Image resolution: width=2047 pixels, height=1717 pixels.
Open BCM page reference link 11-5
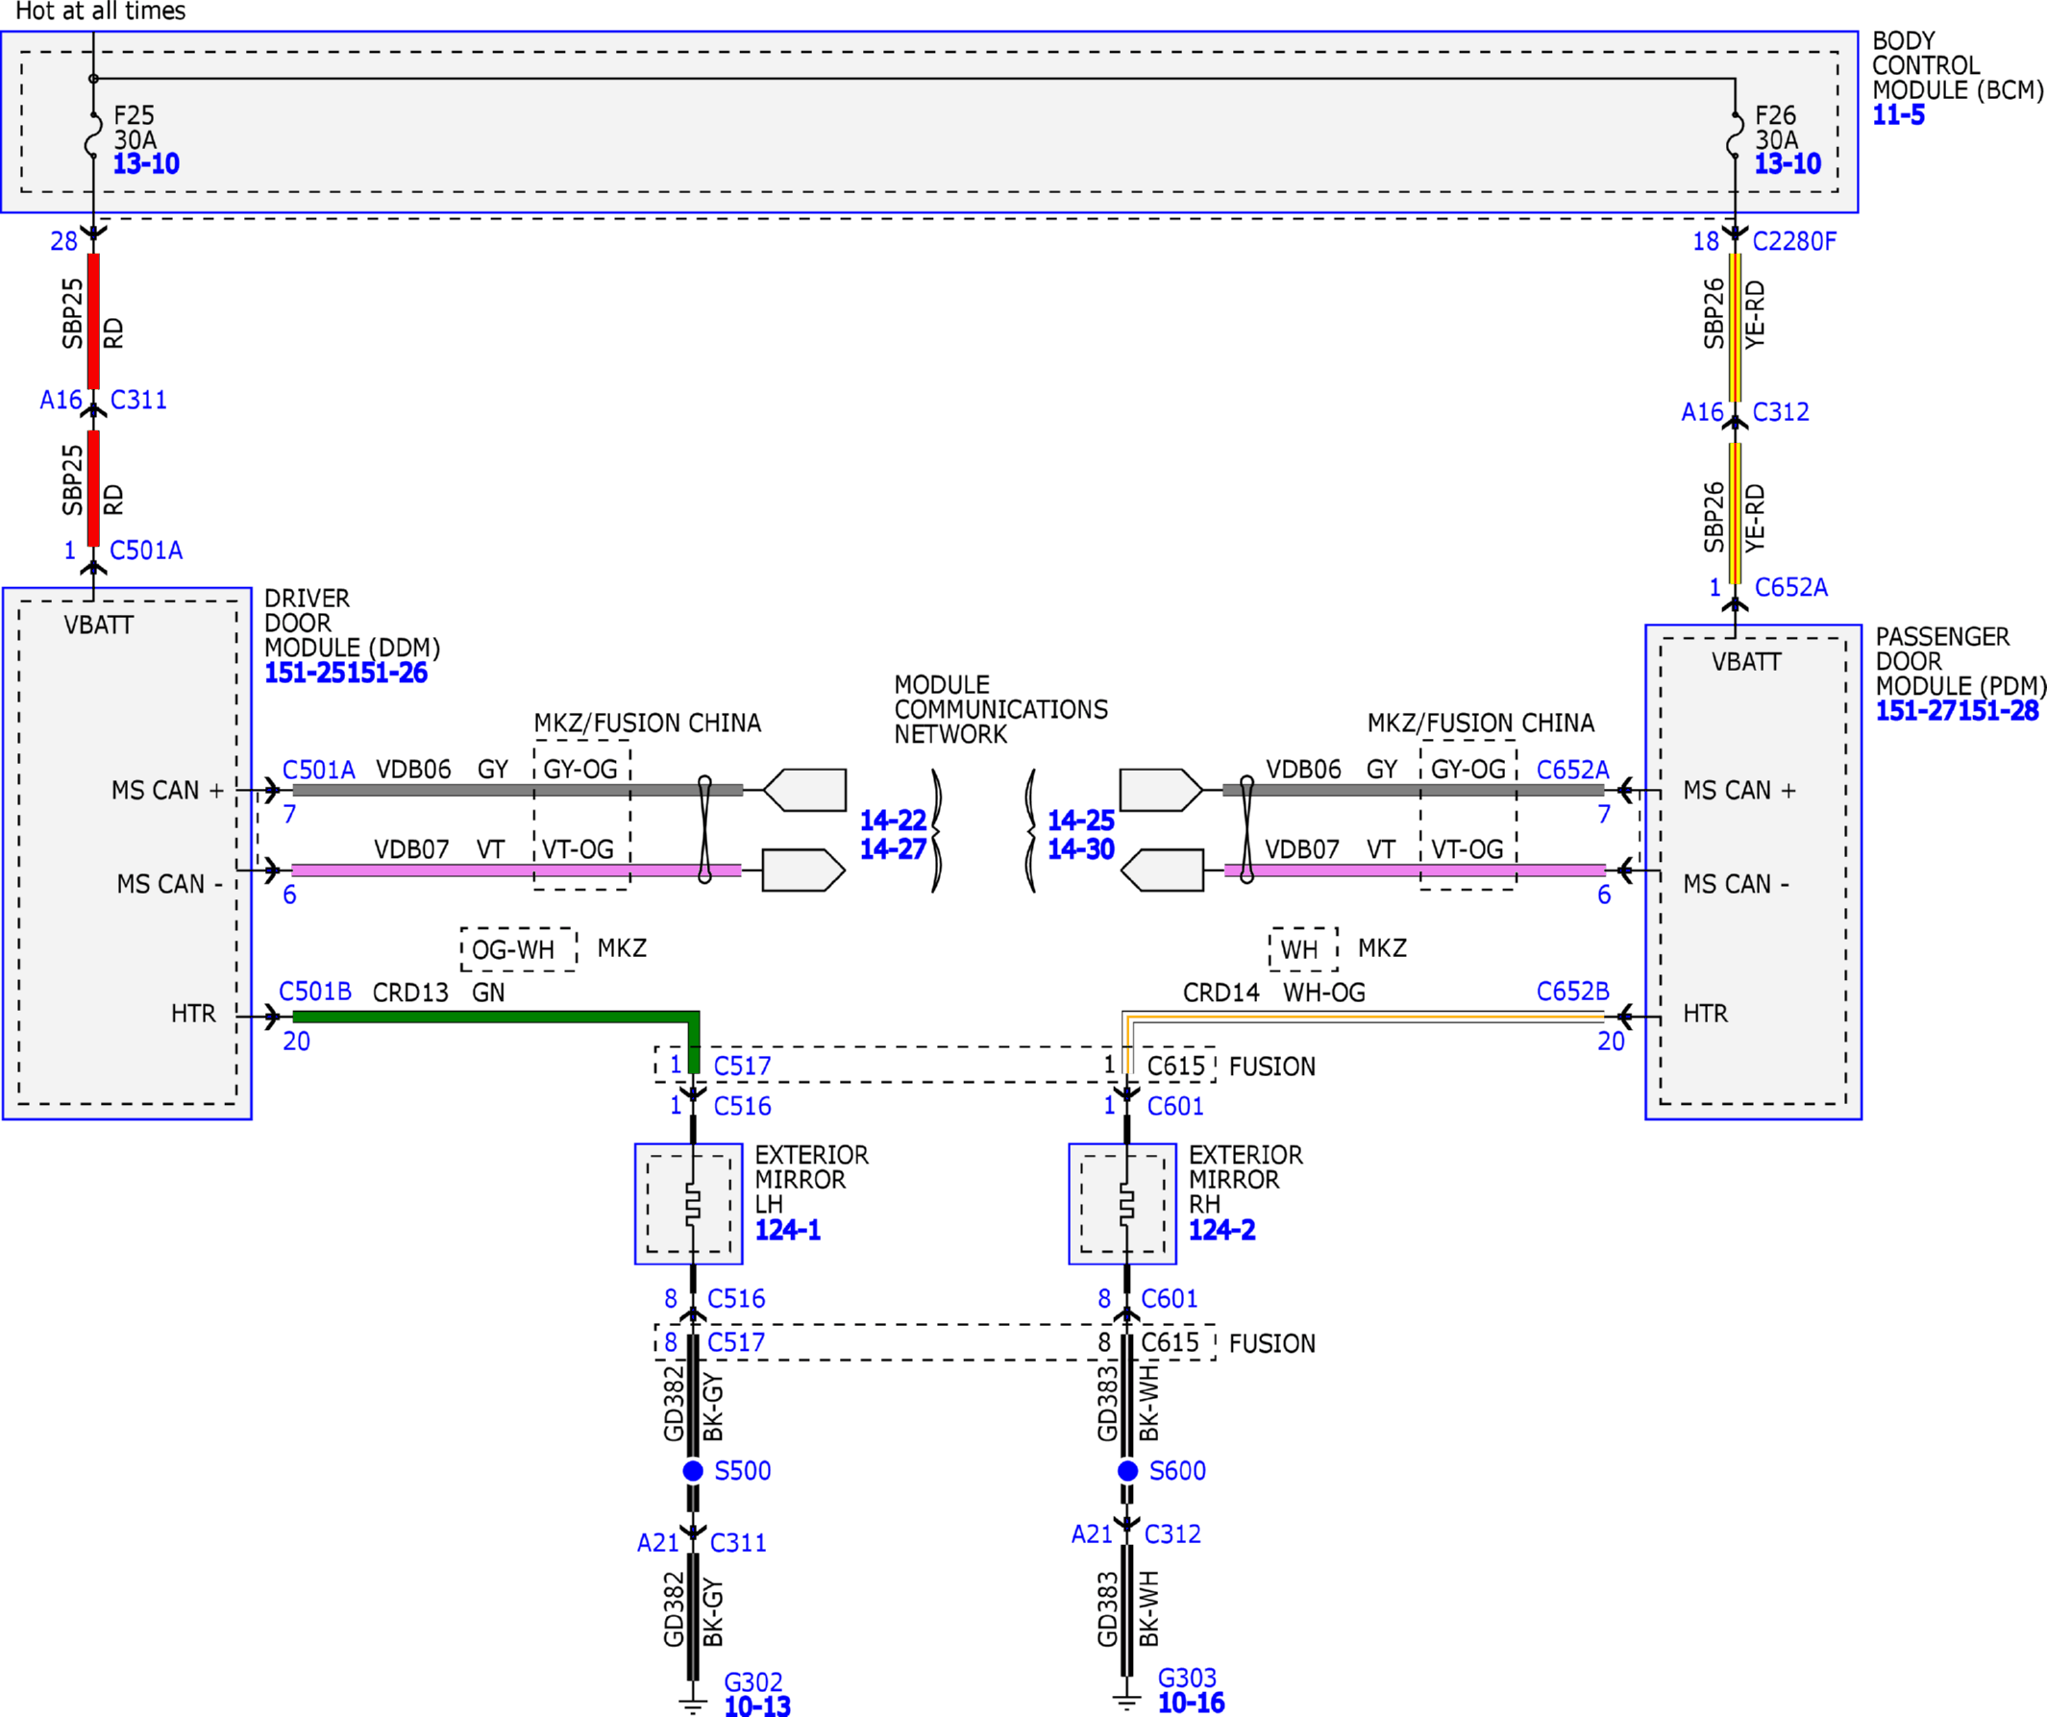(1898, 115)
